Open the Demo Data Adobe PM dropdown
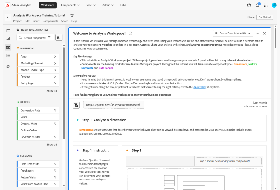 click(233, 33)
